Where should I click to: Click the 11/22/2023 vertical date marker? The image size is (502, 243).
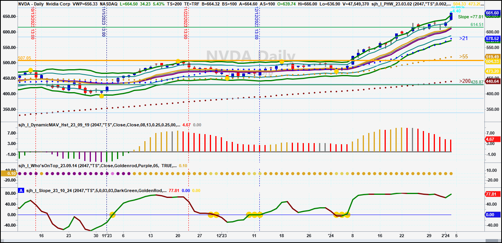point(186,23)
